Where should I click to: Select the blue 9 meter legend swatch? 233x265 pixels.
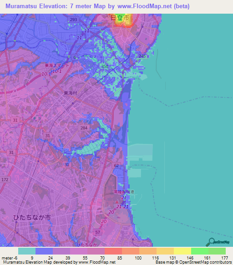tap(44, 251)
